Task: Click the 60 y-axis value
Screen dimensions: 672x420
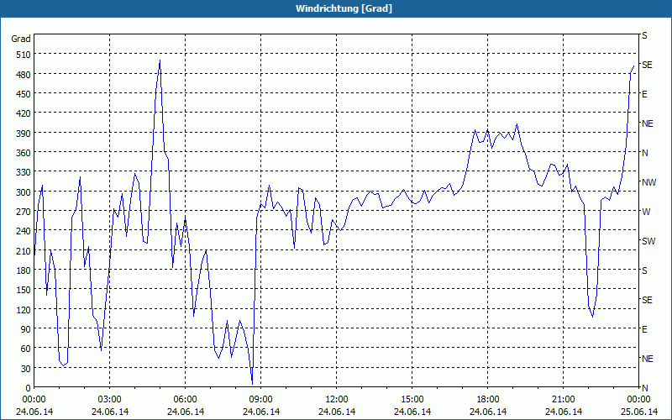Action: pos(26,349)
